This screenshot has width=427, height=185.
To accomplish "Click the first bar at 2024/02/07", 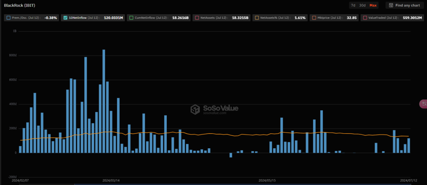I will [20, 150].
